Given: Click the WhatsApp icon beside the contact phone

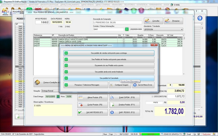Looking at the screenshot, I should tap(127, 29).
